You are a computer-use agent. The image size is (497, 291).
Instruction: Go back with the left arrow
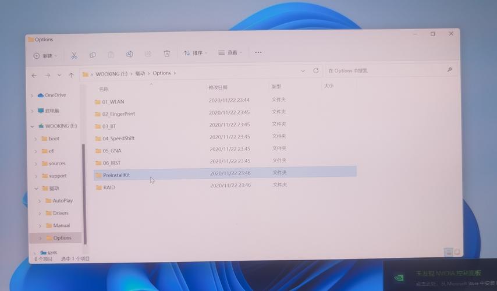pyautogui.click(x=34, y=76)
